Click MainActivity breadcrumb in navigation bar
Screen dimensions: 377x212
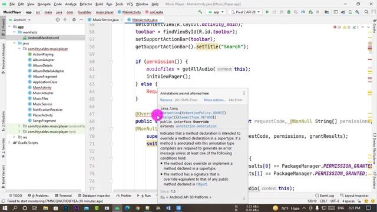[130, 12]
